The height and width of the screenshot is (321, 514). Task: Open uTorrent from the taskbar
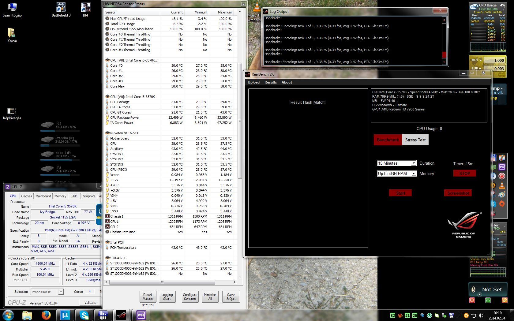65,315
